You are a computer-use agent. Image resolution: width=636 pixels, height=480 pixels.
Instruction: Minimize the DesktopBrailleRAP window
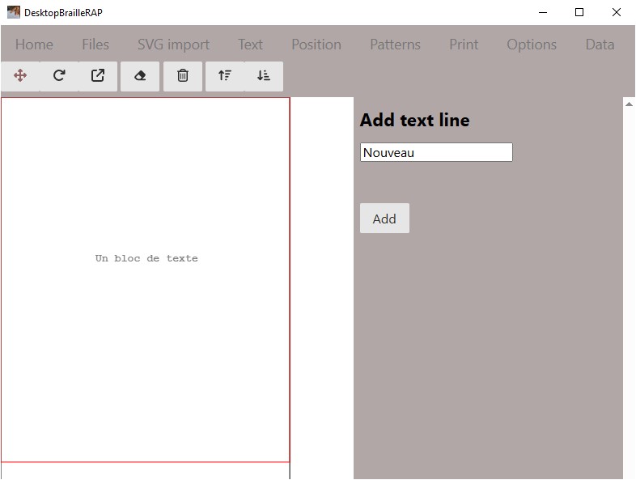tap(543, 12)
